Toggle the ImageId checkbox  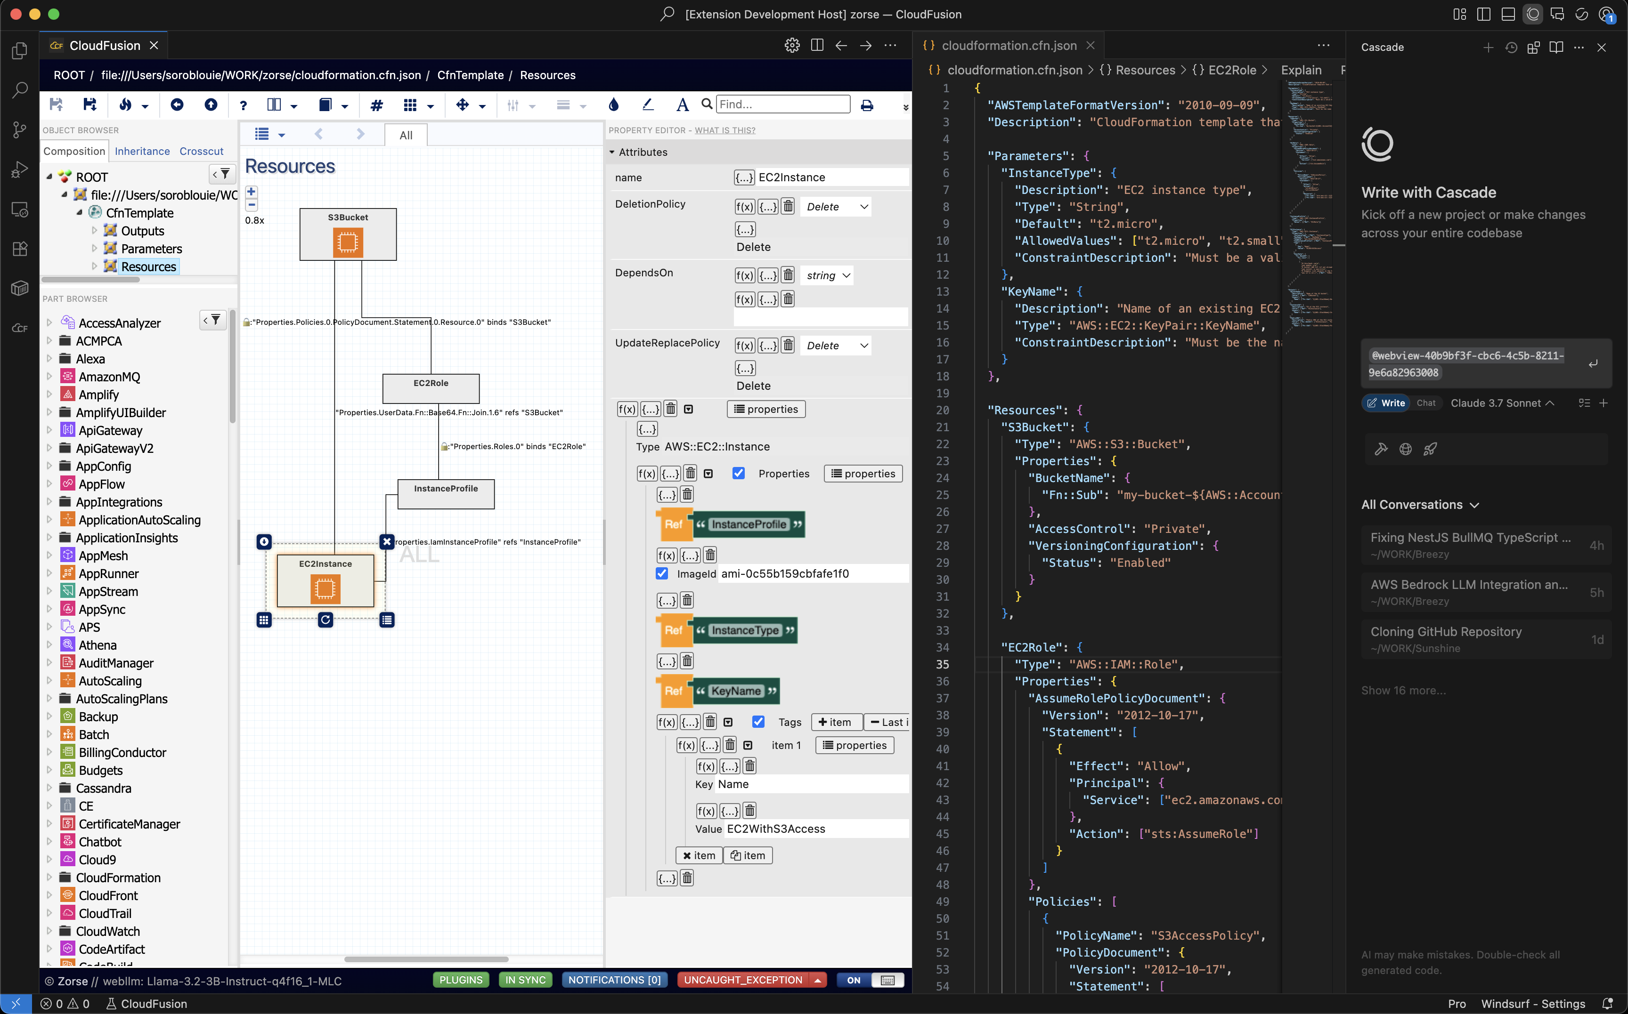(662, 573)
